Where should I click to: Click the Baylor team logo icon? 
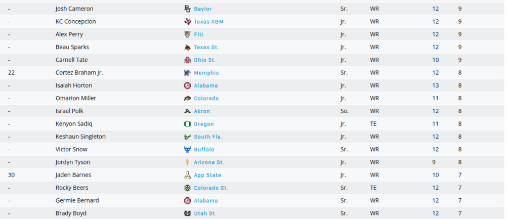[187, 9]
